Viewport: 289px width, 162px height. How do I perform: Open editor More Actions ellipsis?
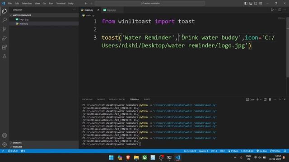click(285, 10)
